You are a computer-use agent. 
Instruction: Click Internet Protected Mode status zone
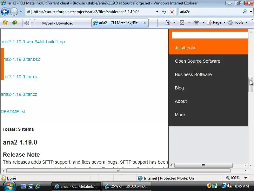166,178
